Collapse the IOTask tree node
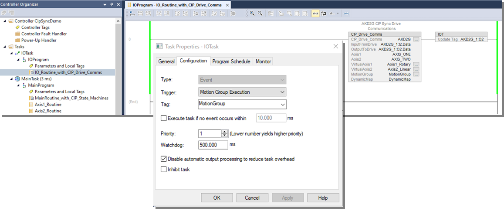The image size is (504, 211). tap(12, 53)
